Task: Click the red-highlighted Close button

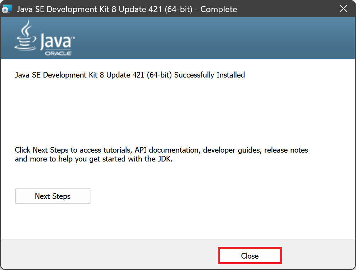Action: coord(250,255)
